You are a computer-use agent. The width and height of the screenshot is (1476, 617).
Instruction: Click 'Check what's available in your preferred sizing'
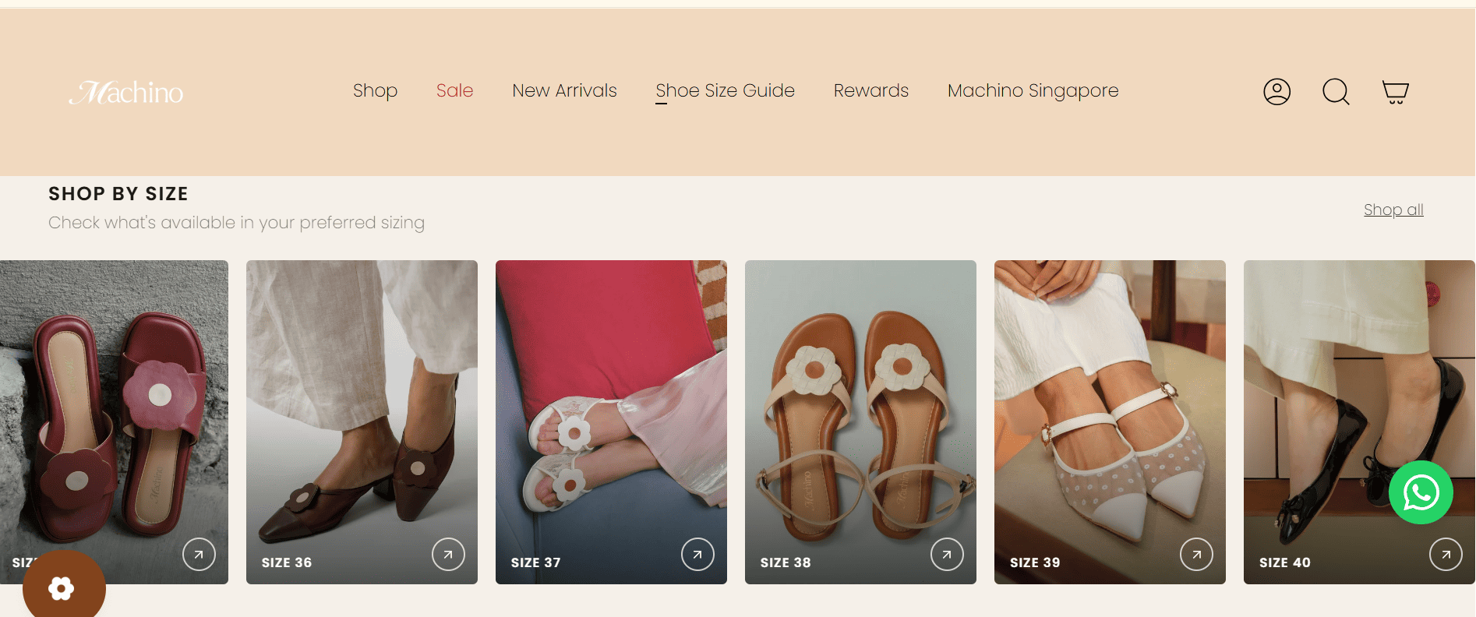(x=236, y=223)
